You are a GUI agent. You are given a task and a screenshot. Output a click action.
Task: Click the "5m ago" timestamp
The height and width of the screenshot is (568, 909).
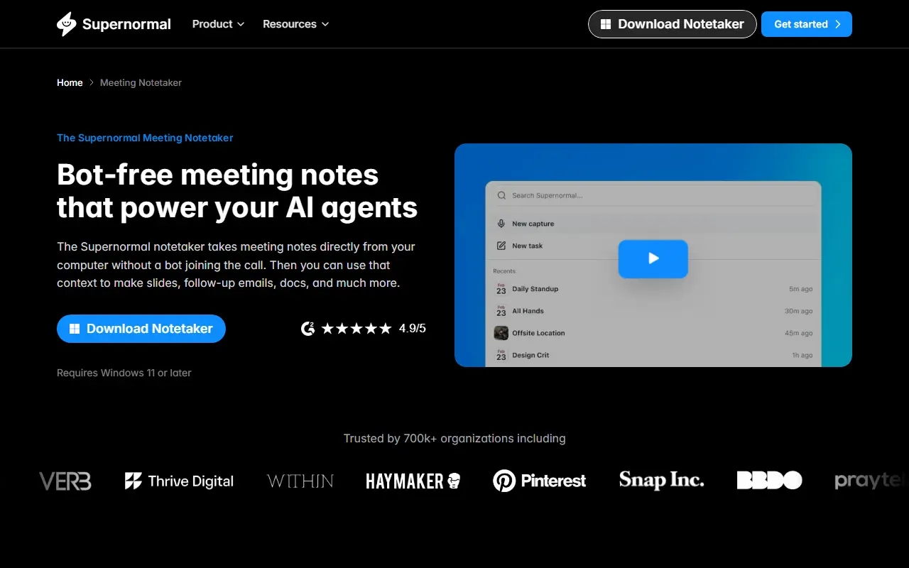[801, 289]
